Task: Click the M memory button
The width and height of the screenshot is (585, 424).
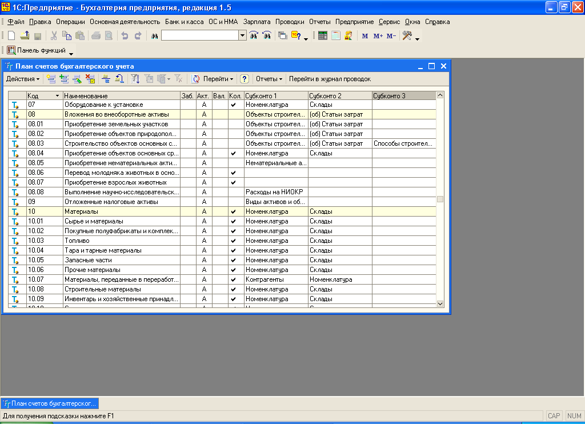Action: point(365,36)
